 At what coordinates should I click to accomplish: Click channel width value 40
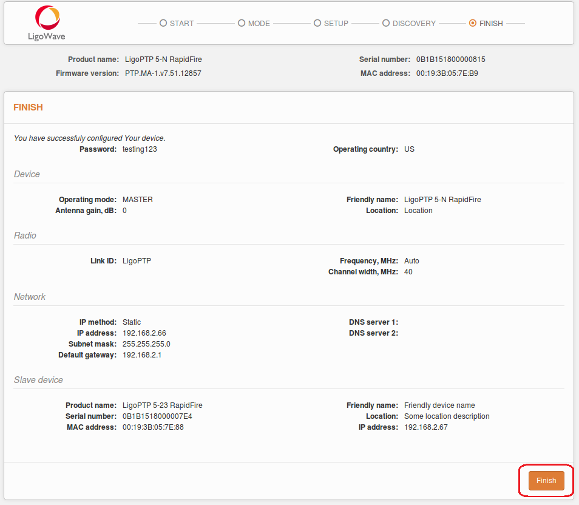click(408, 271)
